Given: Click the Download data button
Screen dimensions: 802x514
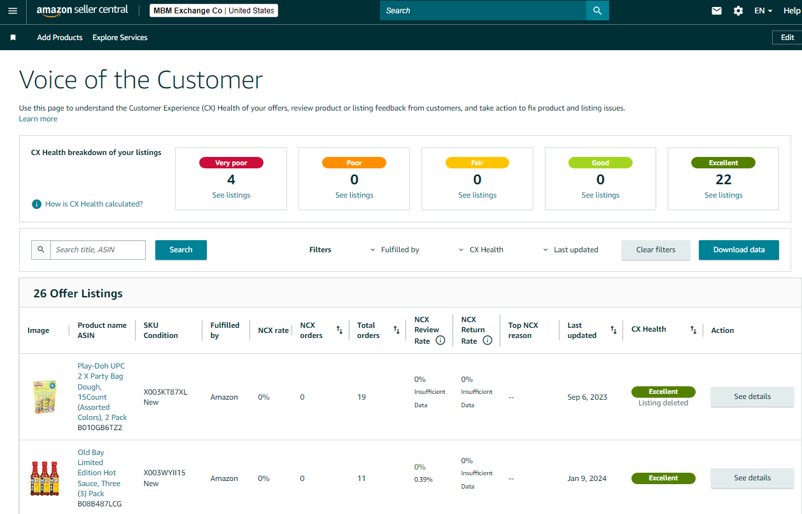Looking at the screenshot, I should (739, 250).
